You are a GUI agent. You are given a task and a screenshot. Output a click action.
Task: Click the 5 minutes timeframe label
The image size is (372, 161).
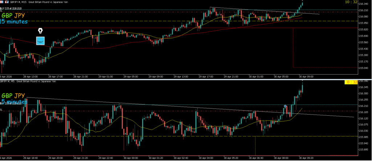point(15,102)
